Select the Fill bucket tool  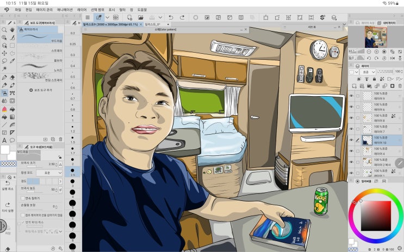click(x=4, y=117)
